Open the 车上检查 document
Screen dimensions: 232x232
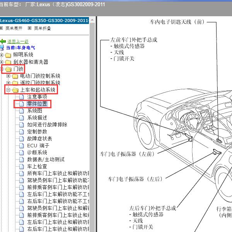coord(37,166)
